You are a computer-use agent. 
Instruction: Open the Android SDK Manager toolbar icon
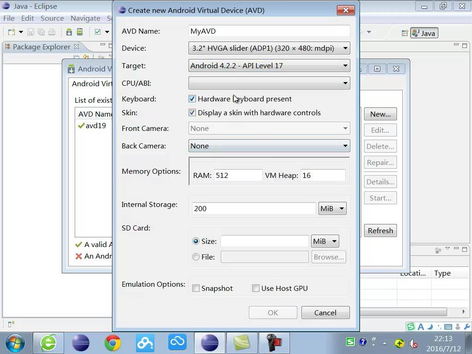(69, 32)
